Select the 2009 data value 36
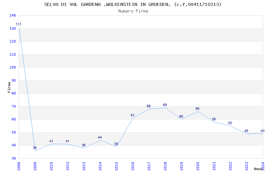 click(x=35, y=148)
